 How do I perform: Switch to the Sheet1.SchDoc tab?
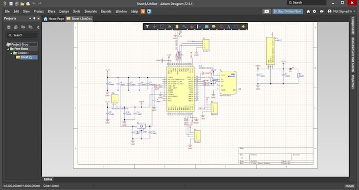79,19
